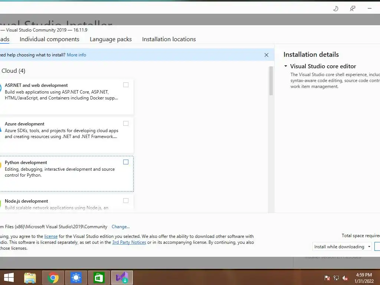The width and height of the screenshot is (380, 285).
Task: Open network tray icon
Action: coord(336,278)
